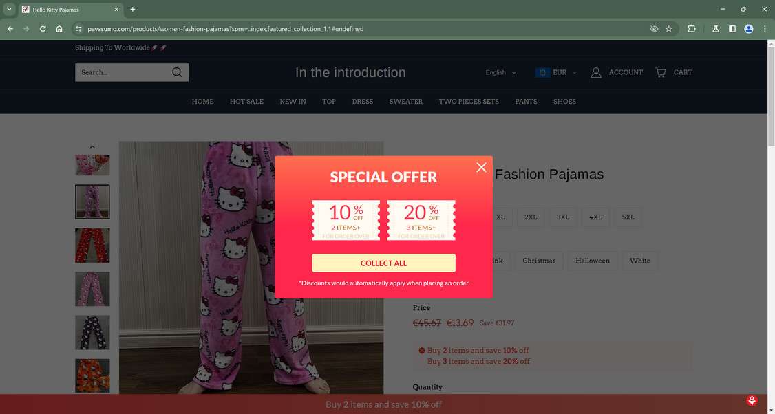
Task: Click the search magnifier icon
Action: pyautogui.click(x=177, y=72)
